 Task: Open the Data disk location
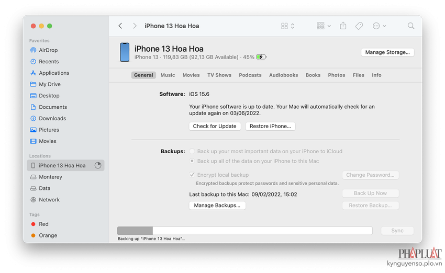tap(44, 188)
